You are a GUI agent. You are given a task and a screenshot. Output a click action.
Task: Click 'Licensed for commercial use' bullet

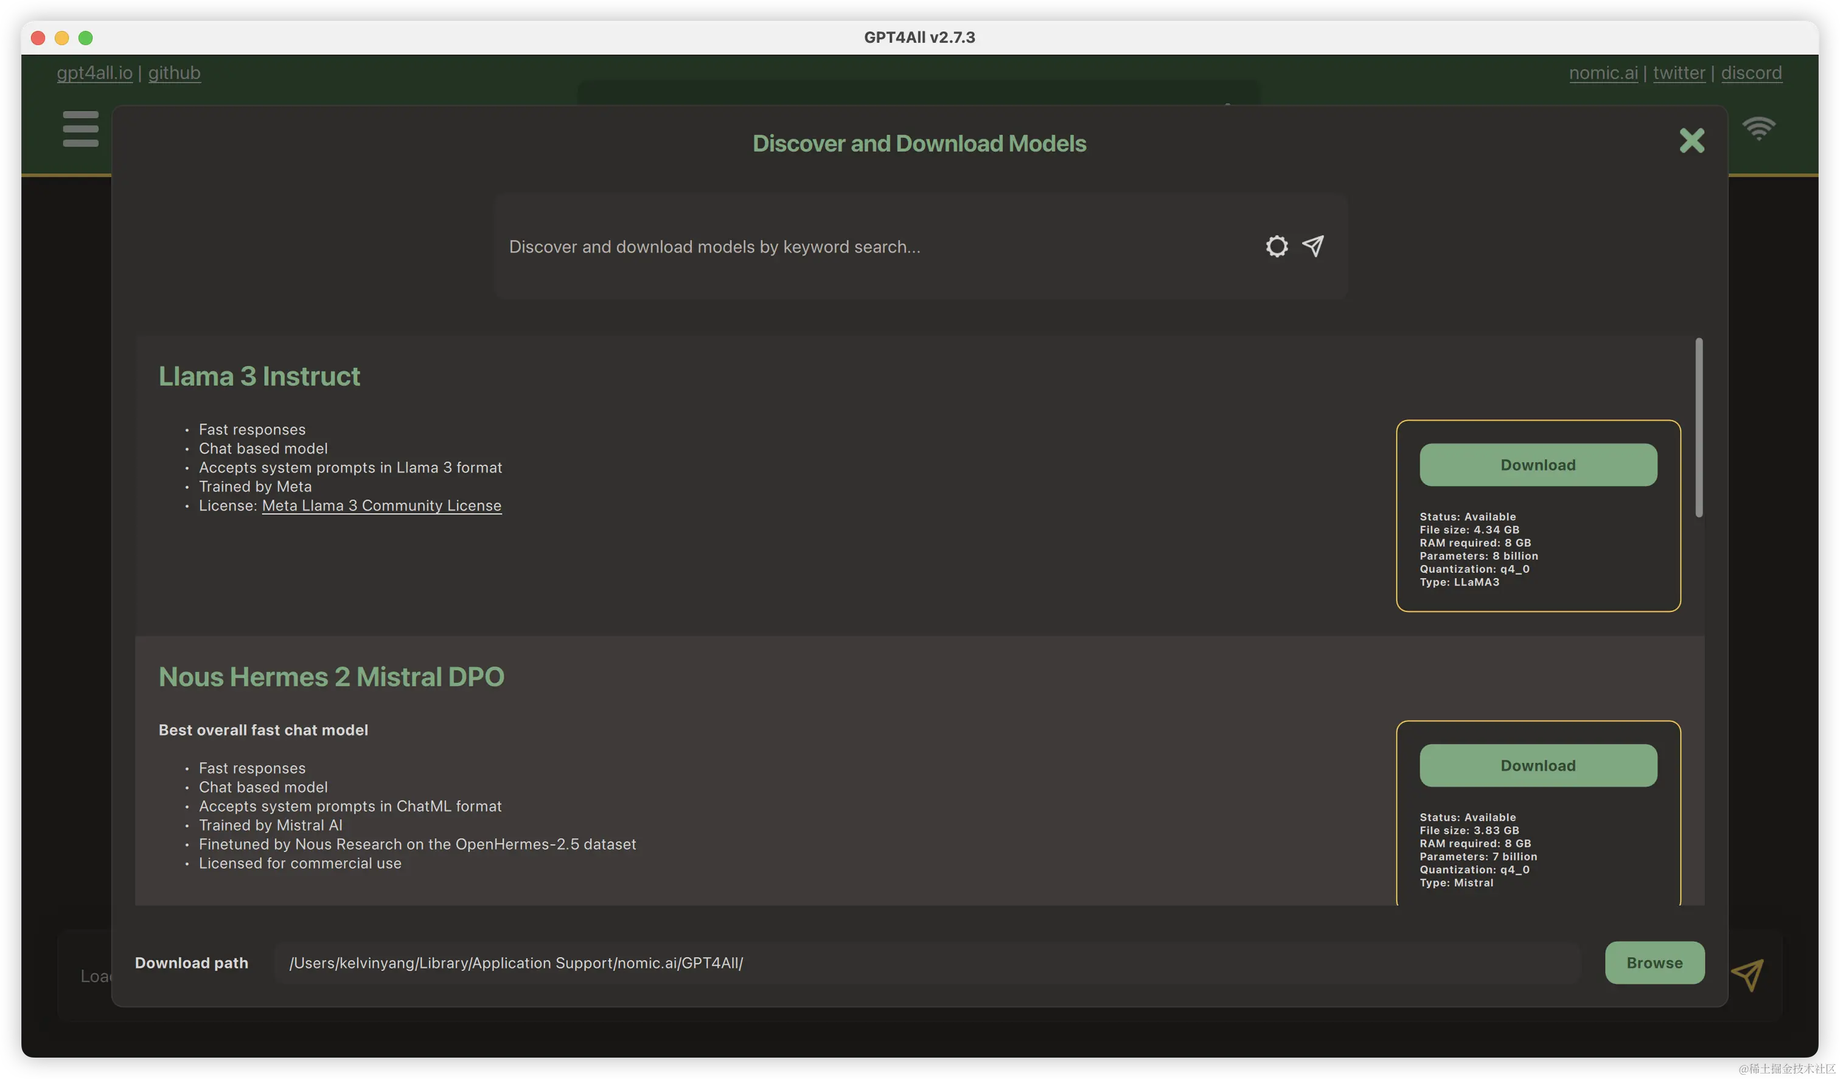300,864
